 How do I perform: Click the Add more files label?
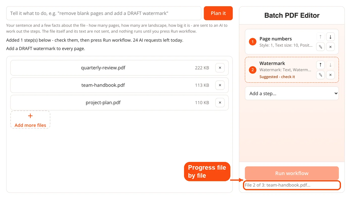point(30,125)
